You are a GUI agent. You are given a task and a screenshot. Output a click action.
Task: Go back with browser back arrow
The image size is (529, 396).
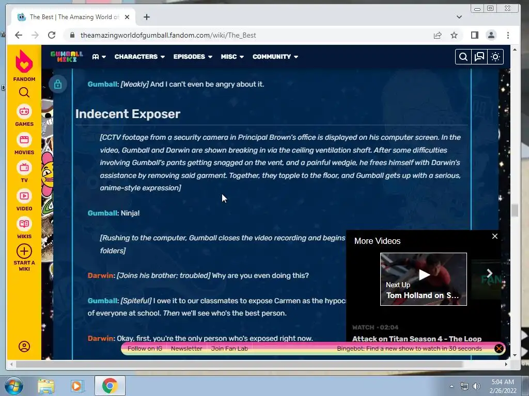coord(19,35)
